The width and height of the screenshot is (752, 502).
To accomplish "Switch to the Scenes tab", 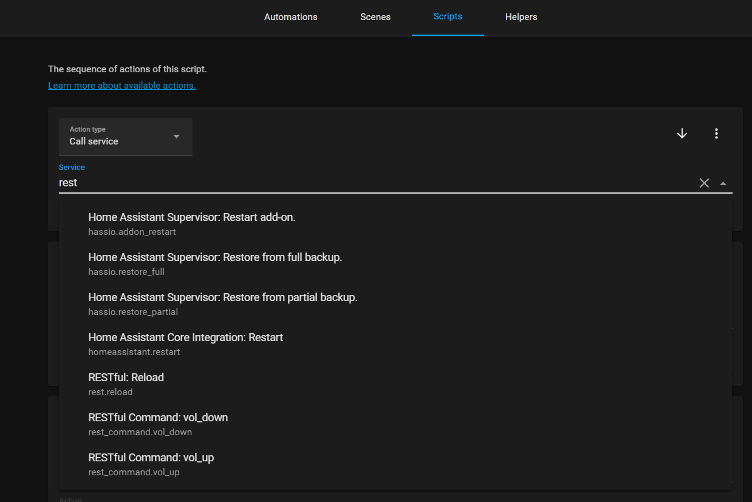I will click(375, 17).
